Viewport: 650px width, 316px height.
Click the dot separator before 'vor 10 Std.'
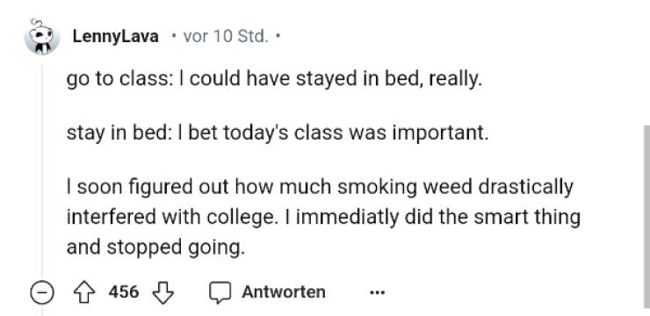click(x=174, y=37)
